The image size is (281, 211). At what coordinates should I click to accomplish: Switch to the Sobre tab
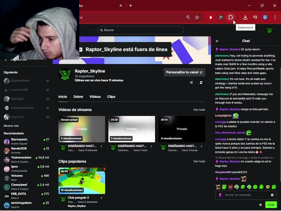point(78,97)
